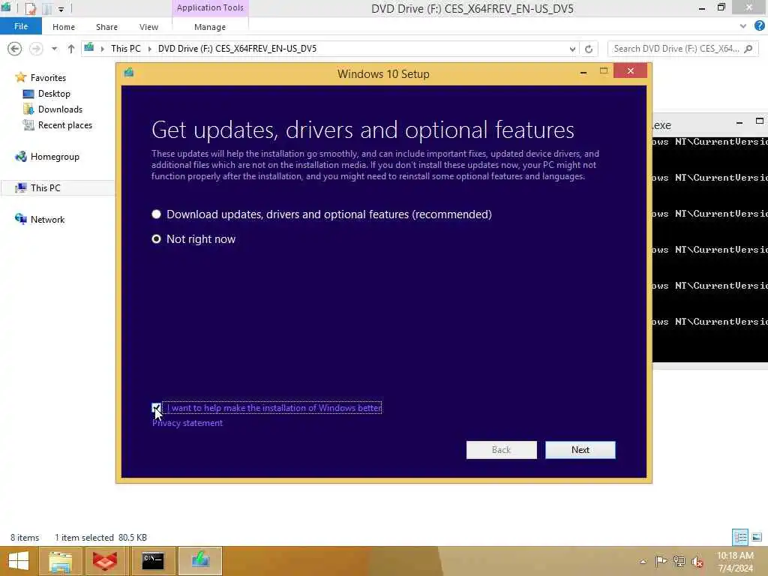Select the Application Tools contextual tab
Screen dimensions: 768x576
[x=210, y=7]
